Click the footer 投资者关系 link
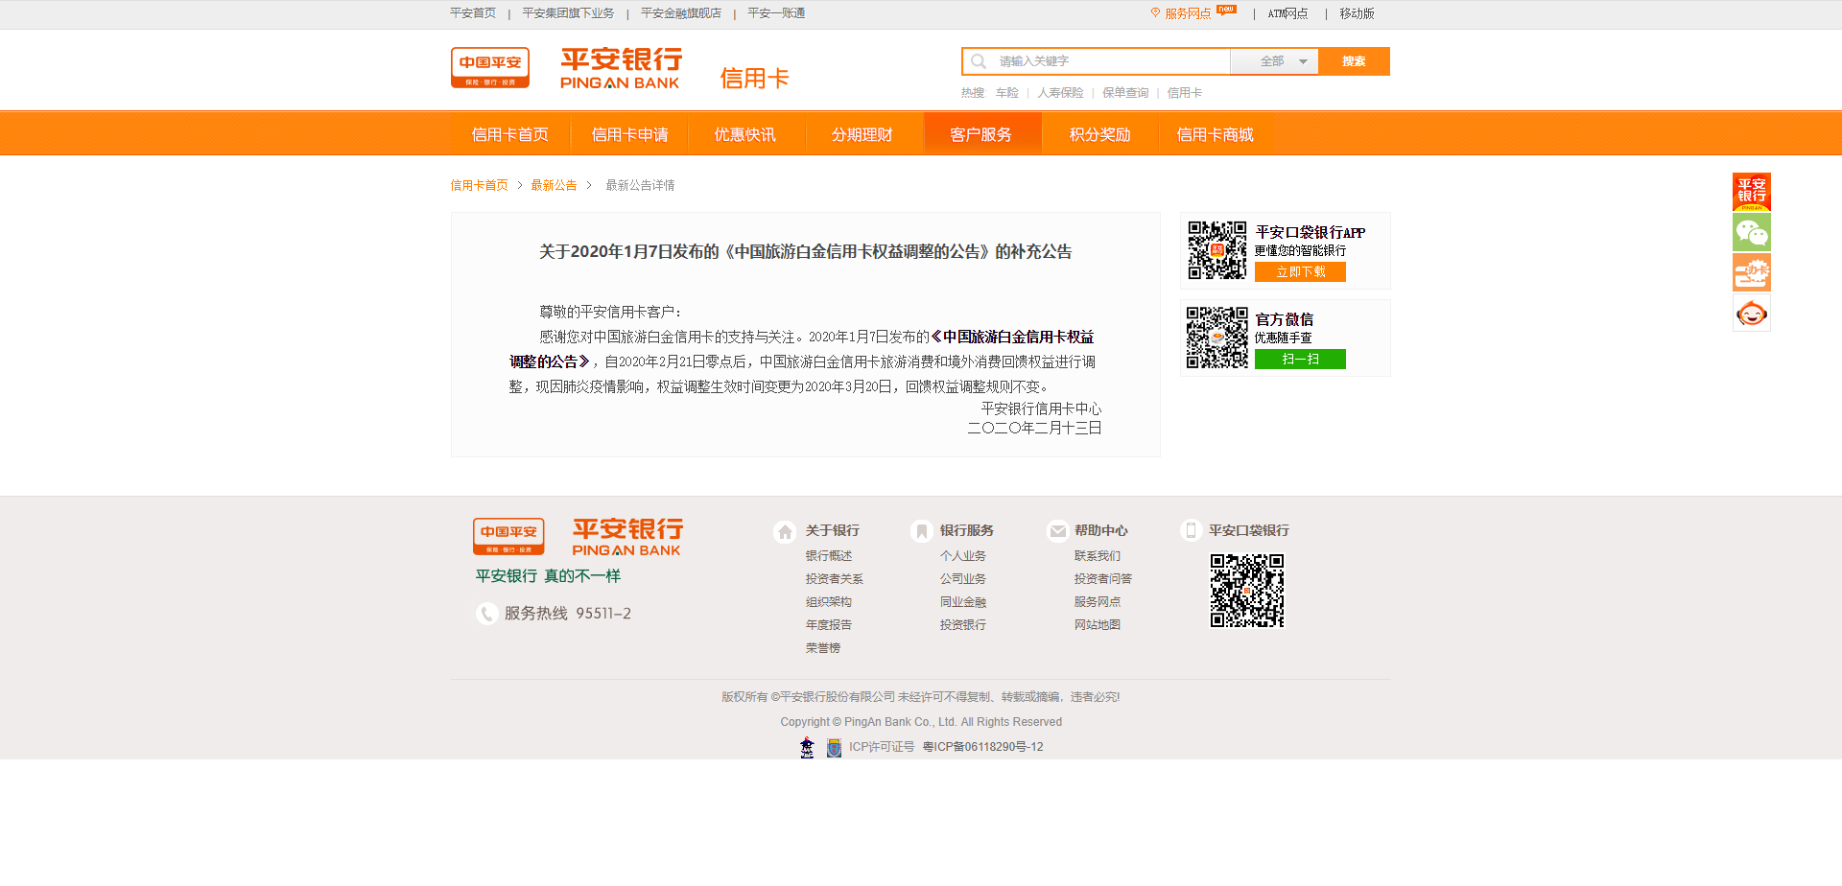This screenshot has width=1842, height=886. click(835, 579)
